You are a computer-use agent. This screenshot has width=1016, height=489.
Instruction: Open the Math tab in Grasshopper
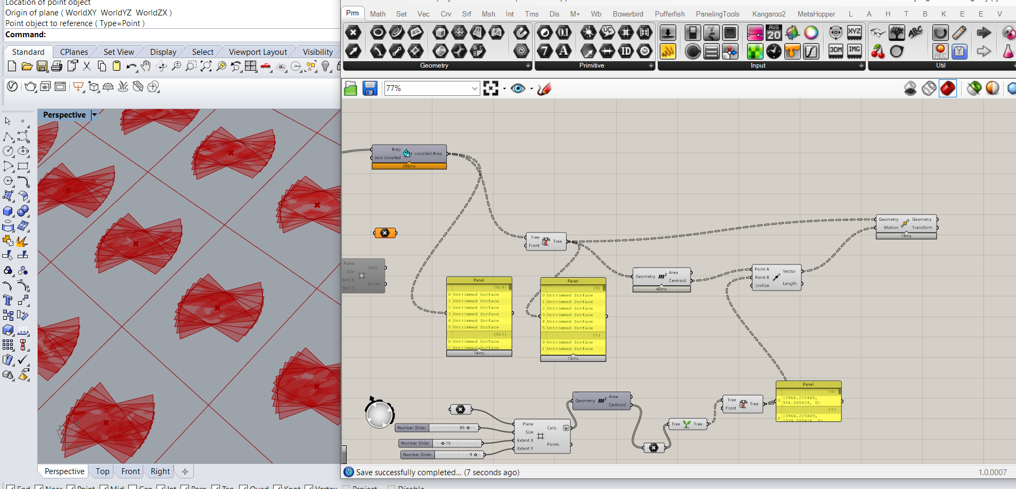tap(378, 14)
